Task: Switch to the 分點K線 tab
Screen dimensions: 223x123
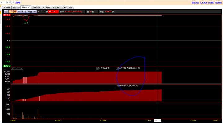Action: (16, 7)
